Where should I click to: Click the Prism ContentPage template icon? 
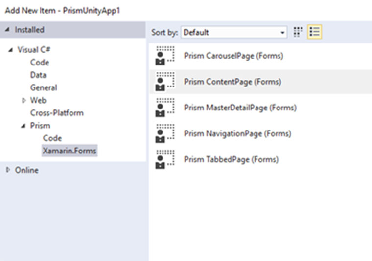click(x=165, y=82)
